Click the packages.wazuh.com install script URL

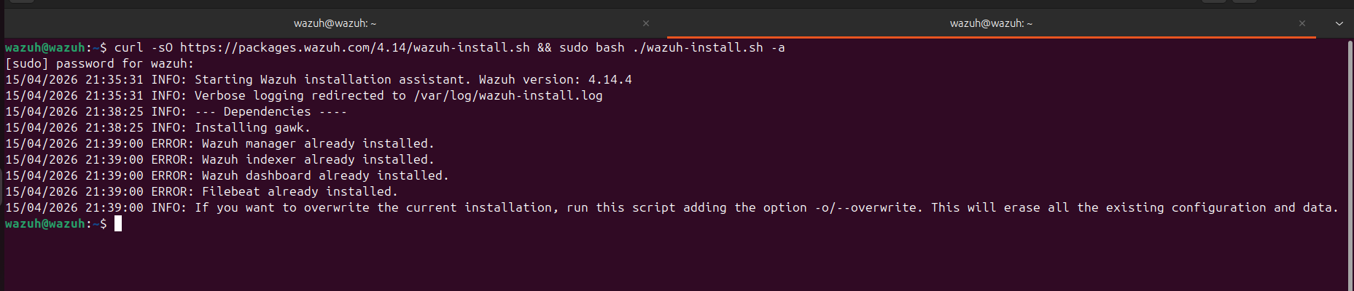coord(354,48)
